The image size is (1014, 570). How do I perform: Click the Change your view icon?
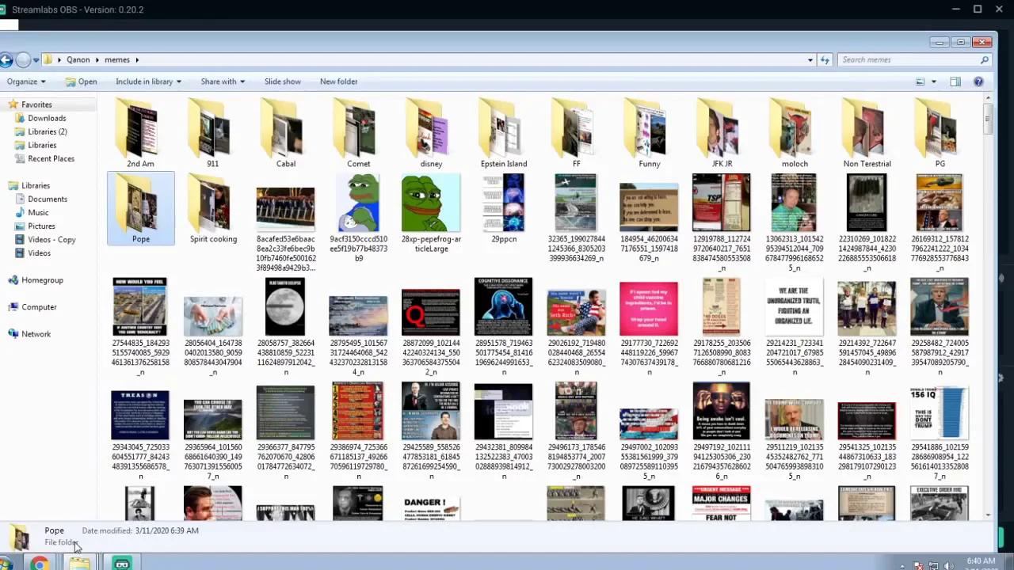(x=920, y=82)
